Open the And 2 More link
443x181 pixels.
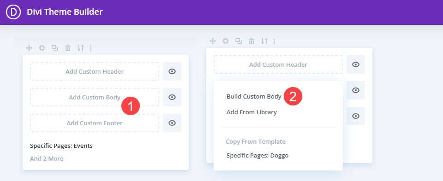coord(47,158)
